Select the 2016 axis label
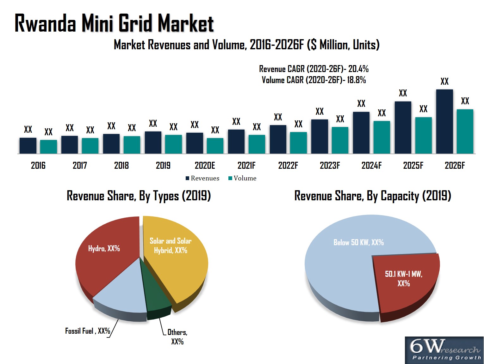 [38, 165]
